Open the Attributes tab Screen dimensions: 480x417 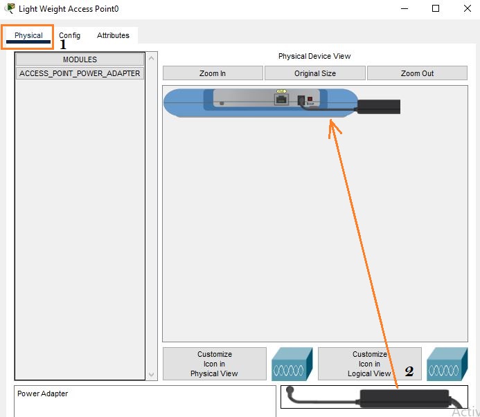click(113, 35)
